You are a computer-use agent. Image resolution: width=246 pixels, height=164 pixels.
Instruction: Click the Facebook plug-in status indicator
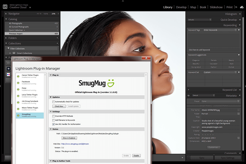pyautogui.click(x=18, y=83)
